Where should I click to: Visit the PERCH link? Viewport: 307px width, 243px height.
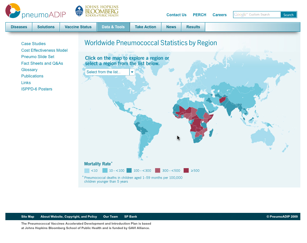[x=199, y=15]
